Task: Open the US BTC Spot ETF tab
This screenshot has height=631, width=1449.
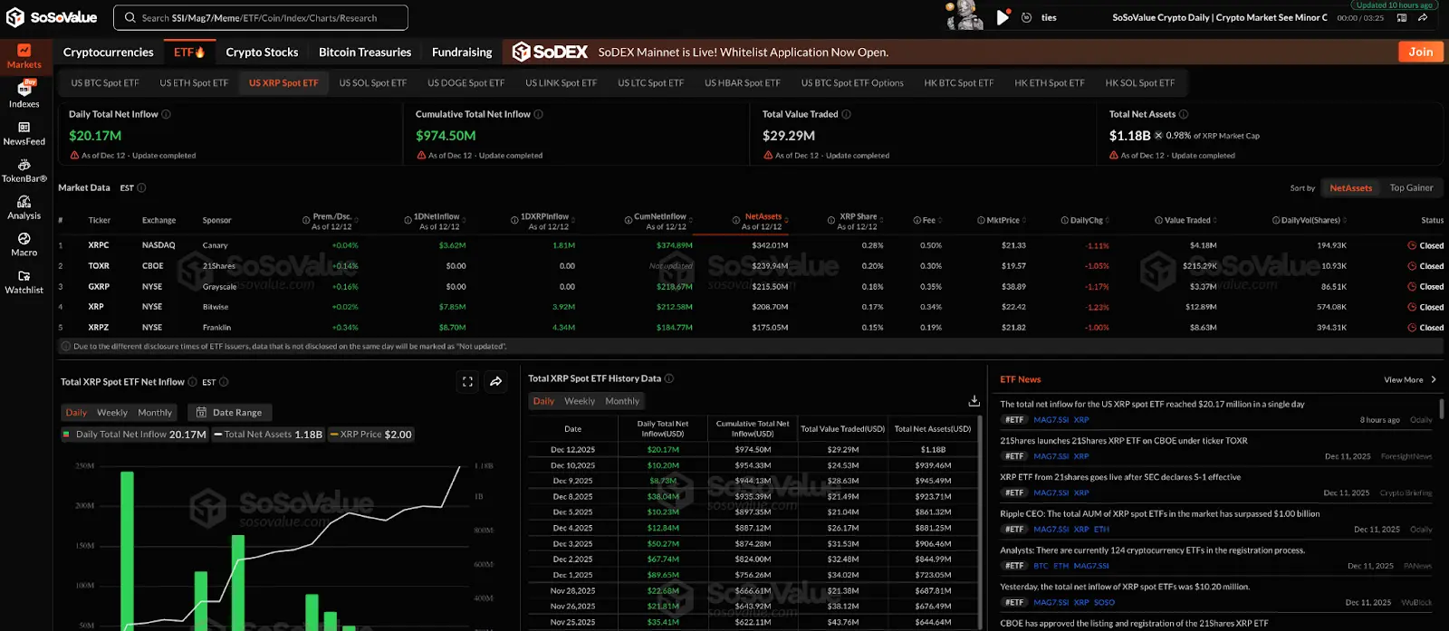Action: click(105, 82)
